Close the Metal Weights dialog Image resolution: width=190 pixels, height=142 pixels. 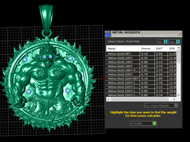point(179,34)
